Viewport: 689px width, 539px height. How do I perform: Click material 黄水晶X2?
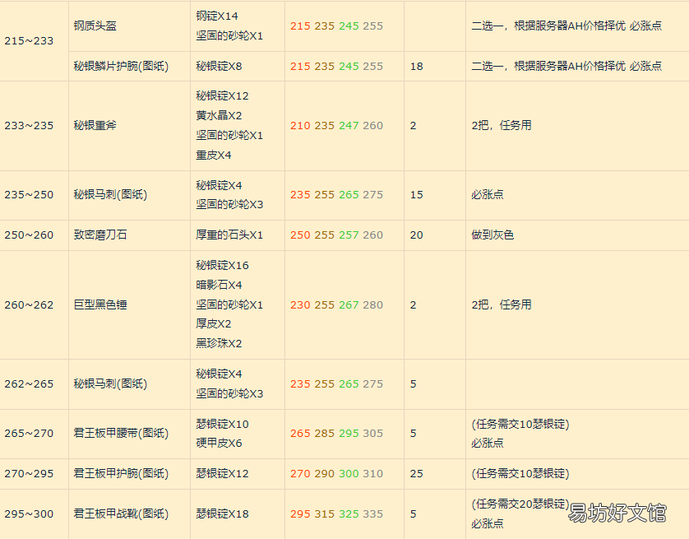219,116
